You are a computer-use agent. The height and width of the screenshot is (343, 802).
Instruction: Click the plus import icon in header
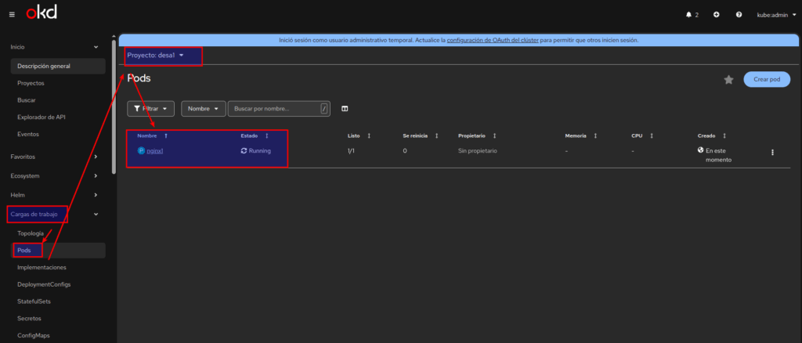tap(716, 15)
